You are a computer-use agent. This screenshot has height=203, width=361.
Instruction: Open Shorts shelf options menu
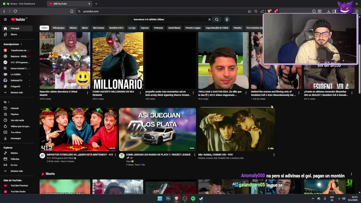[351, 174]
